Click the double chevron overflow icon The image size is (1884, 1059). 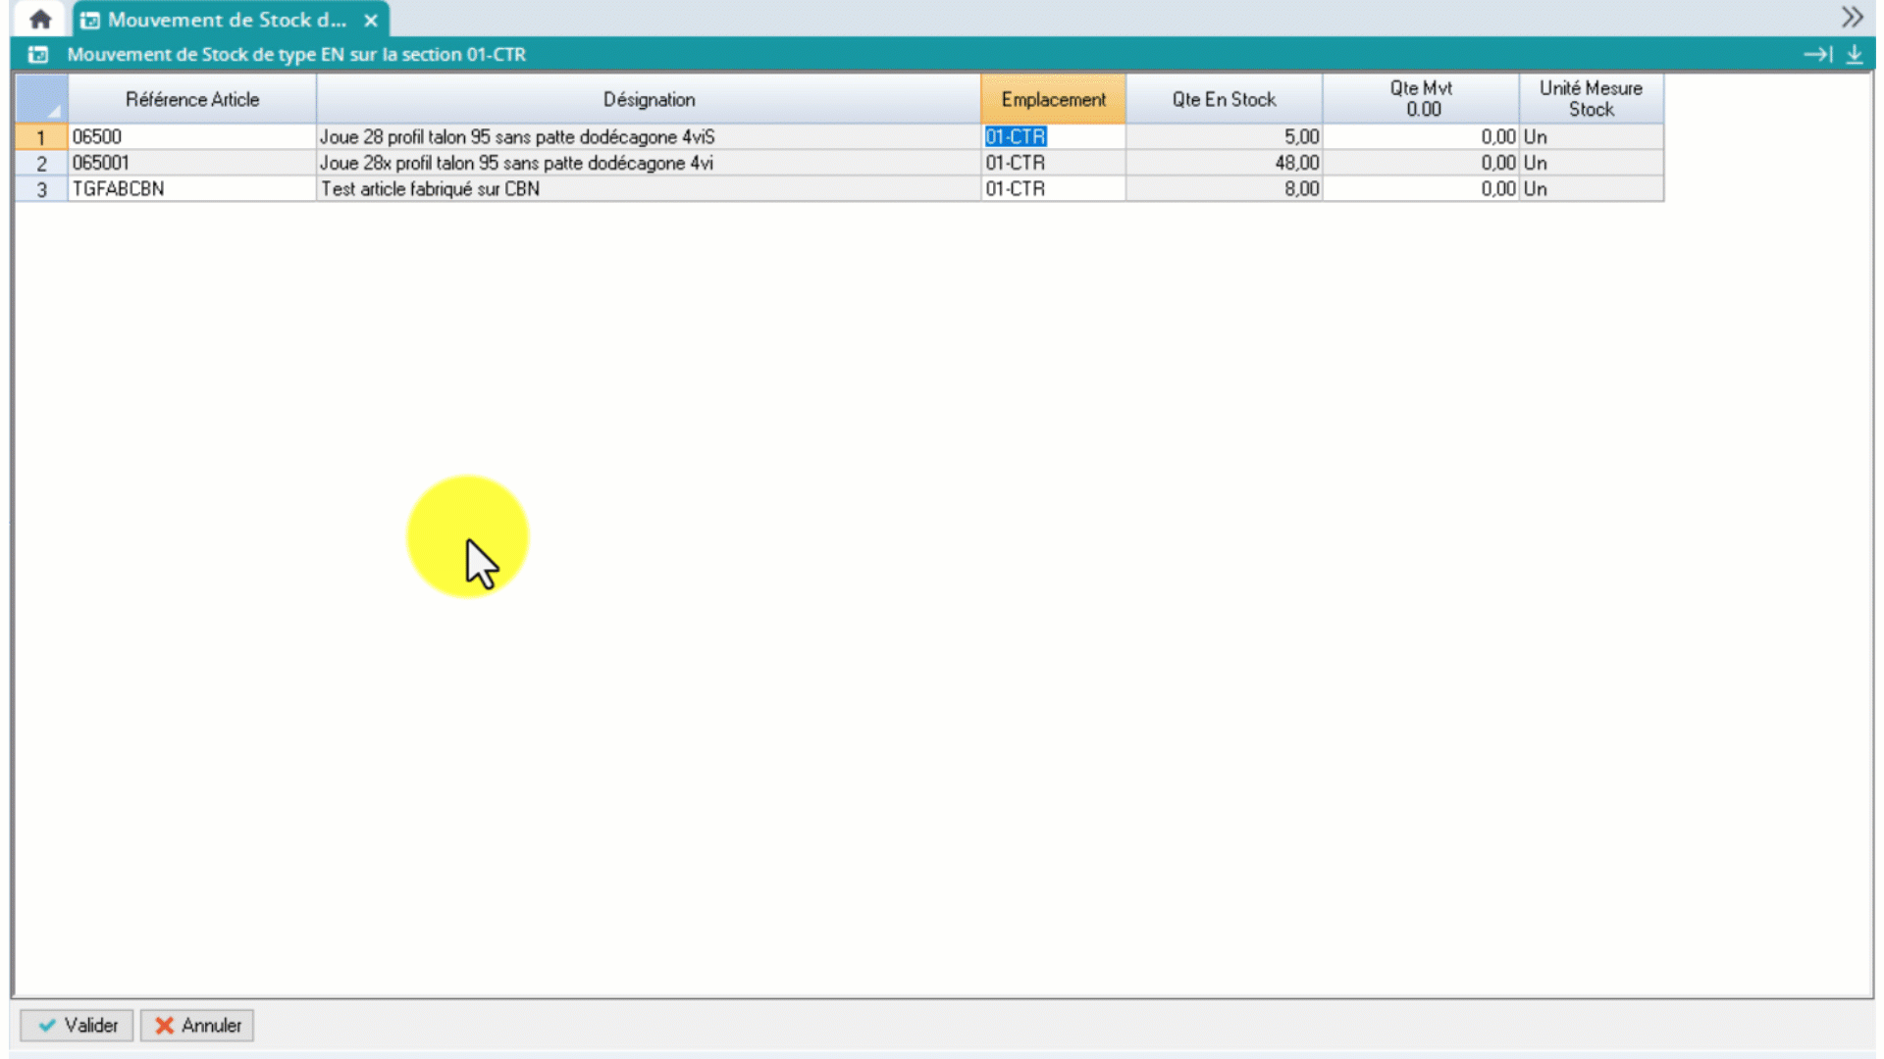tap(1852, 17)
